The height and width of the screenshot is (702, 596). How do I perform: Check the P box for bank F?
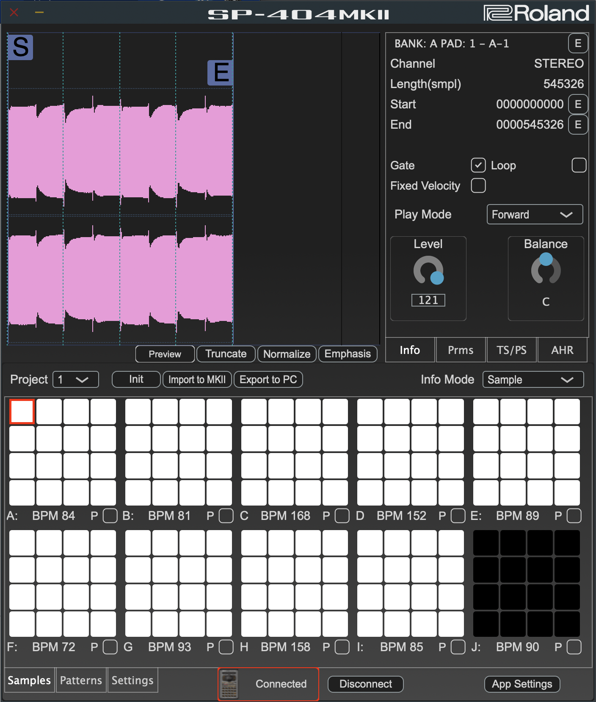tap(110, 647)
